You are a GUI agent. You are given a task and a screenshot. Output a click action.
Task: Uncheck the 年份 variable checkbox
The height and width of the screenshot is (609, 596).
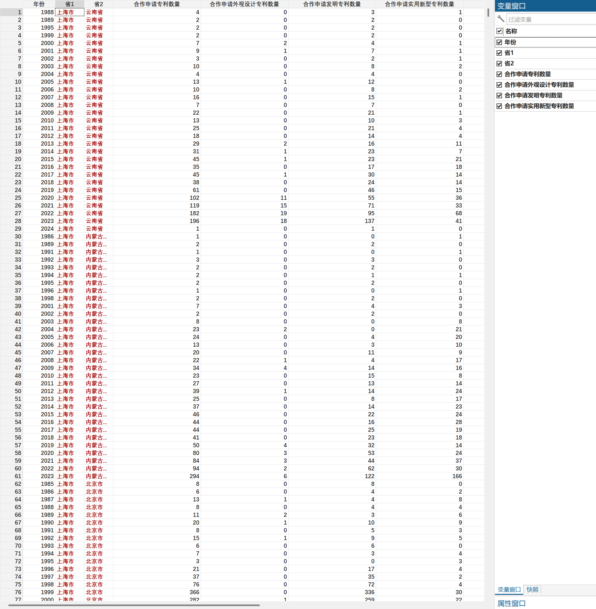499,42
